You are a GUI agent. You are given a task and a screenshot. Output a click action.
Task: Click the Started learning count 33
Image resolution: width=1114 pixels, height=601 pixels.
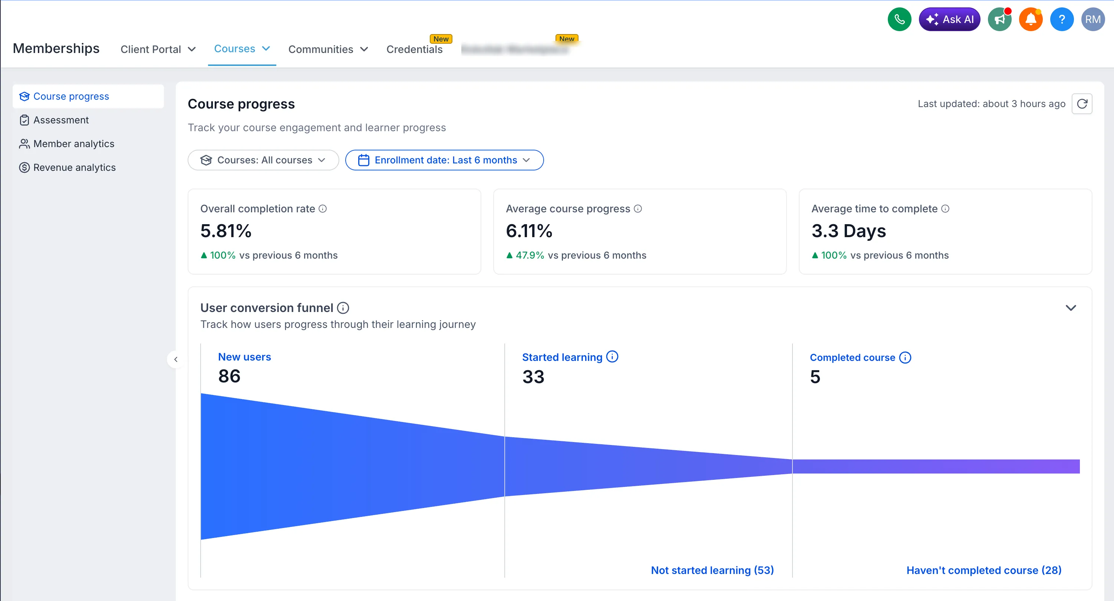tap(533, 377)
